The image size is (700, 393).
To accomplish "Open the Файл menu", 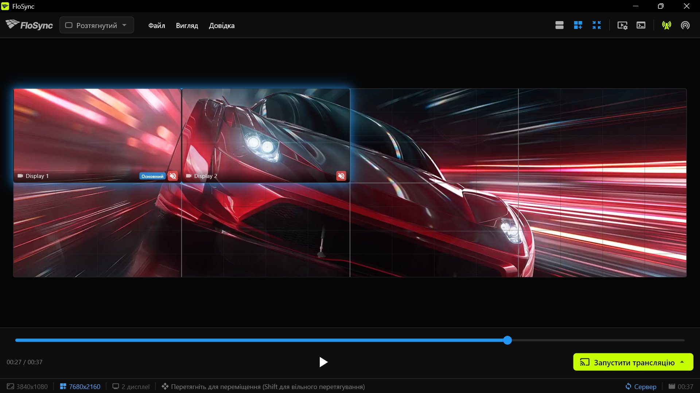I will click(157, 25).
